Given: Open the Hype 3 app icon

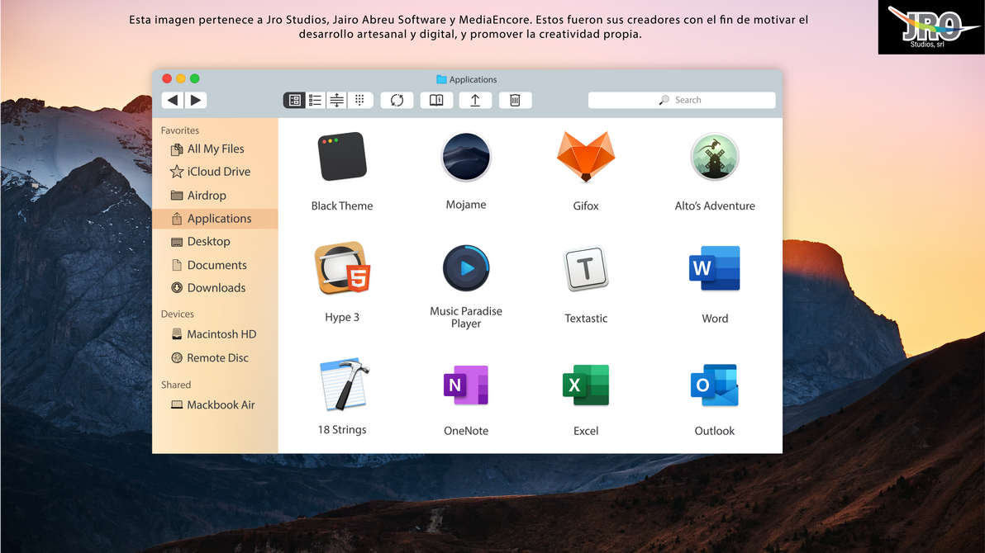Looking at the screenshot, I should 342,268.
